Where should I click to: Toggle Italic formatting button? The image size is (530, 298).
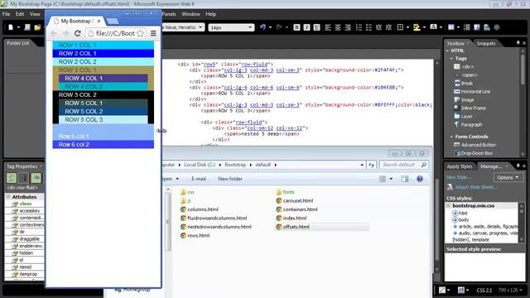tap(306, 27)
